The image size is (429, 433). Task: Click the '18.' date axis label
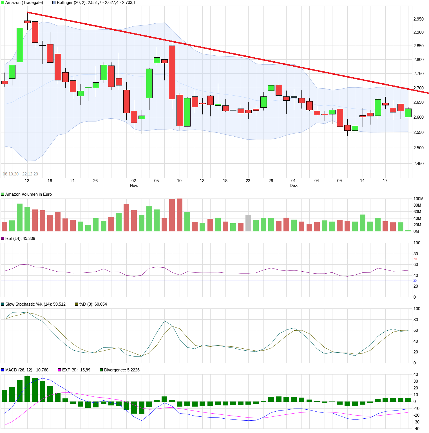click(x=225, y=181)
